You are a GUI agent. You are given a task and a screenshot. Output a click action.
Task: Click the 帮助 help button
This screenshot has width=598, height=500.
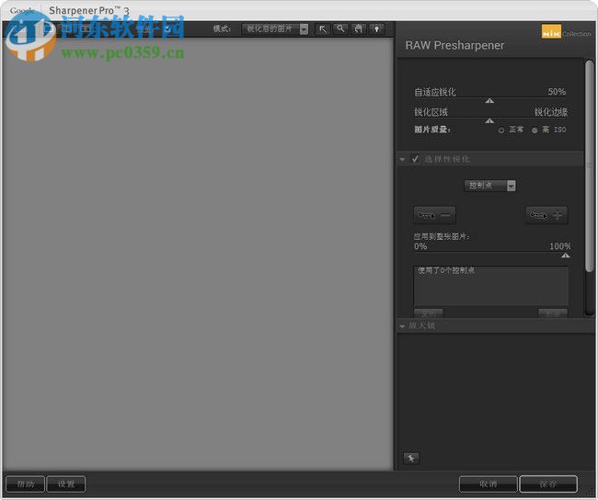click(x=26, y=484)
